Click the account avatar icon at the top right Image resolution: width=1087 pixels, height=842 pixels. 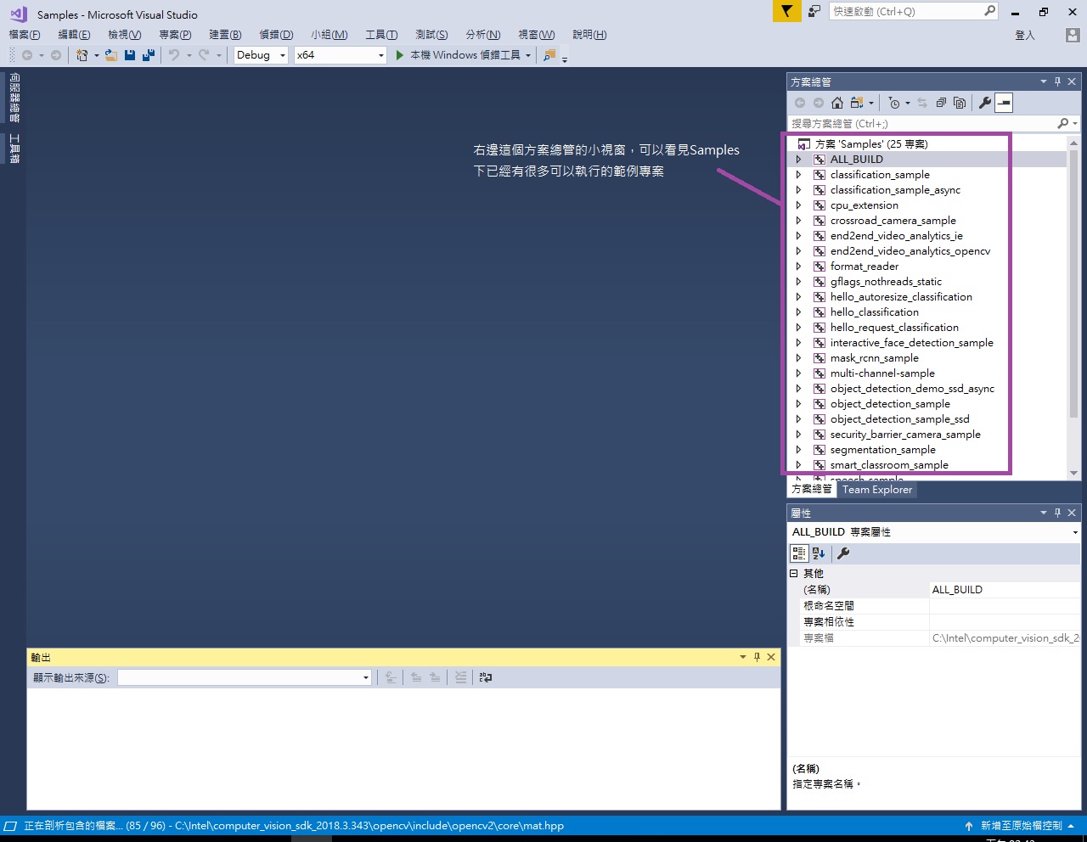[1073, 35]
